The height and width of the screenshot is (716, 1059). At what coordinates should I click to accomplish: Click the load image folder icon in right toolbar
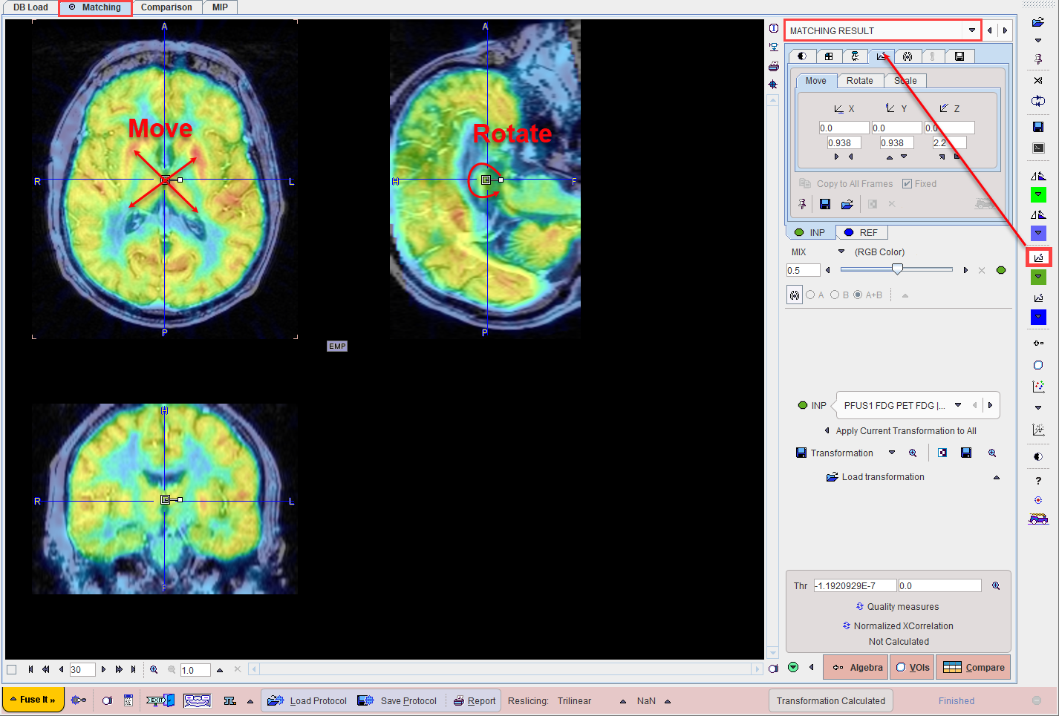point(1038,22)
